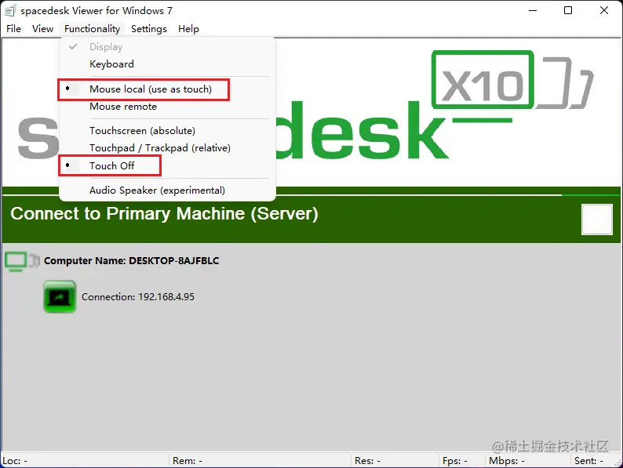623x468 pixels.
Task: Select the checked Display menu entry
Action: (167, 47)
